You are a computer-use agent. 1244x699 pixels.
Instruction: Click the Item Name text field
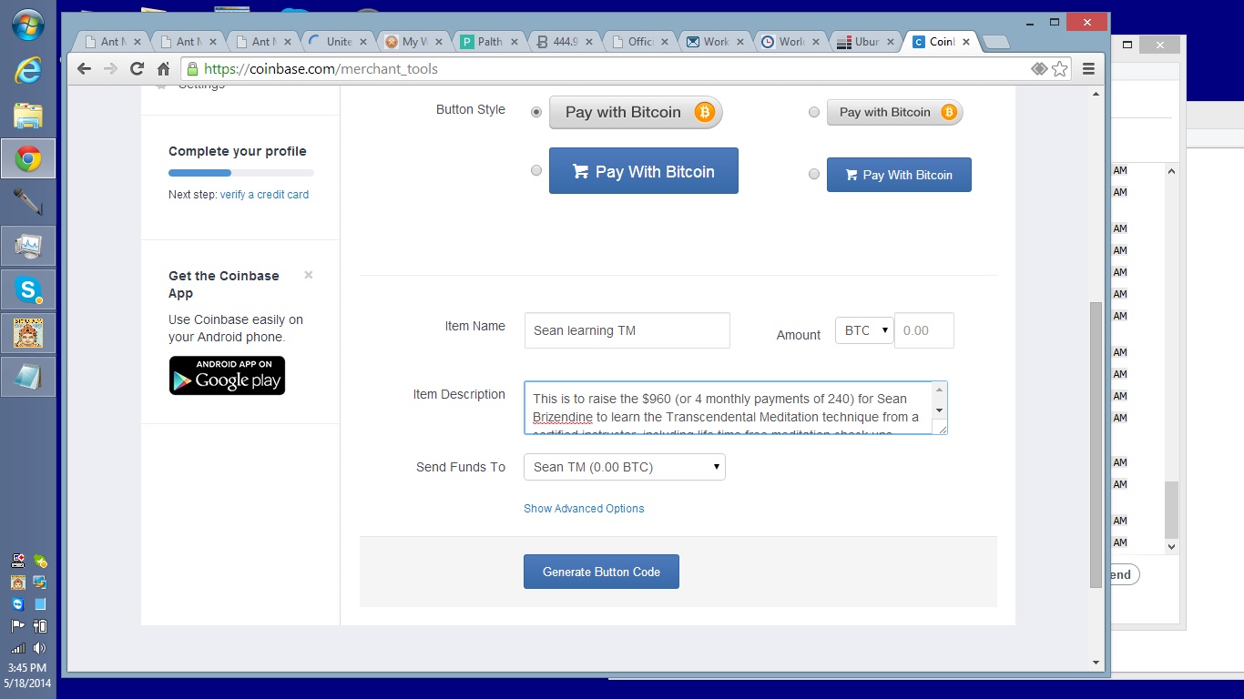pos(627,330)
